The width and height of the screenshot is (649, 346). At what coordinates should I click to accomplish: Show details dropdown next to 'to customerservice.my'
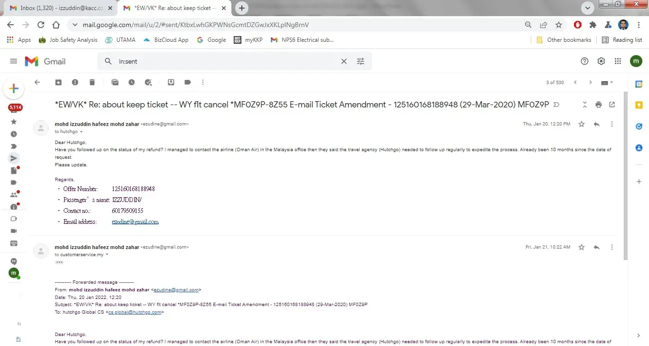[x=107, y=255]
